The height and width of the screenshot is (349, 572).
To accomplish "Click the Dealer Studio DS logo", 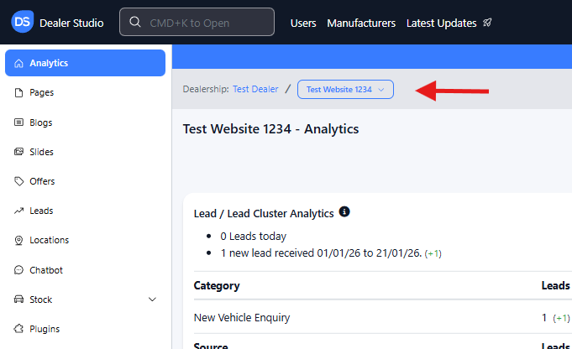I will point(23,23).
